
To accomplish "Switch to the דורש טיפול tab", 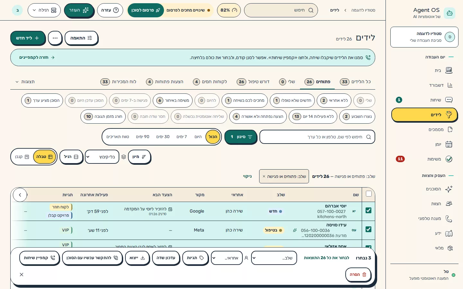I will (x=253, y=82).
